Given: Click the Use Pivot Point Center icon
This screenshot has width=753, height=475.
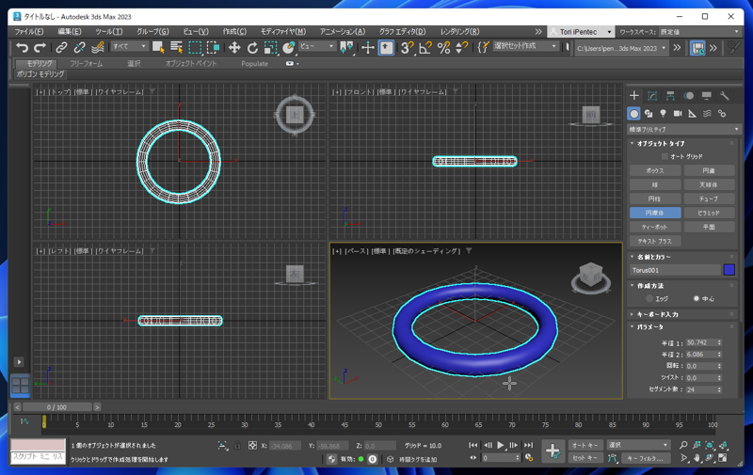Looking at the screenshot, I should pyautogui.click(x=346, y=47).
